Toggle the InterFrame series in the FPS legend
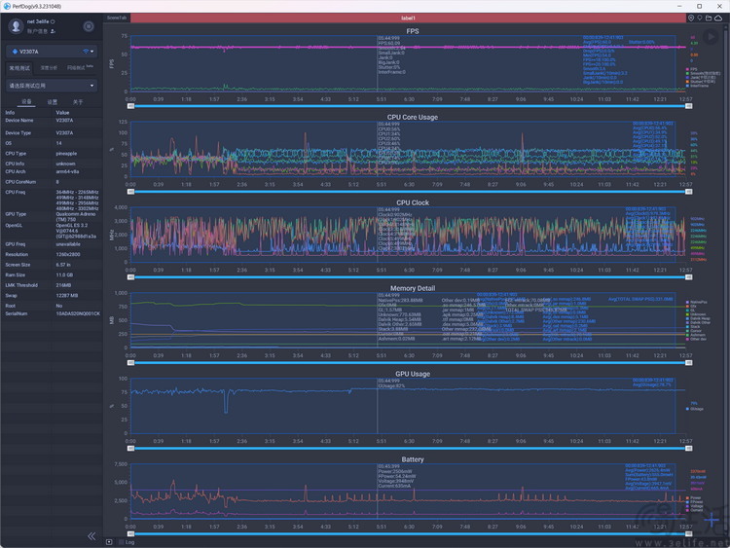Viewport: 730px width, 548px height. pyautogui.click(x=697, y=86)
